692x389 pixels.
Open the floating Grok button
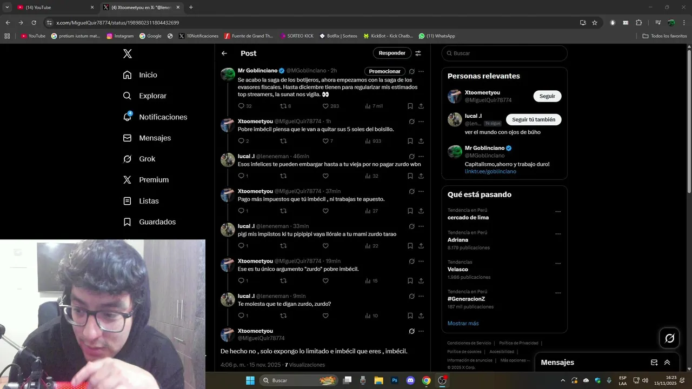point(669,338)
